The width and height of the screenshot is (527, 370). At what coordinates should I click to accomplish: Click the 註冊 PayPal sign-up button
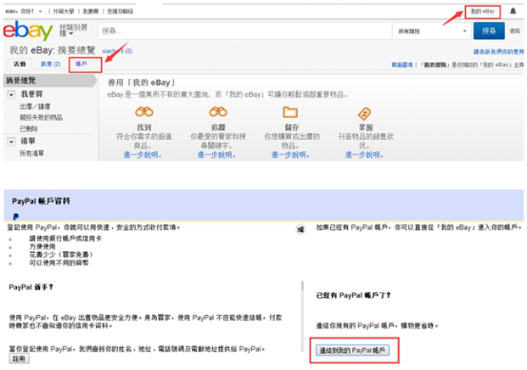(19, 359)
